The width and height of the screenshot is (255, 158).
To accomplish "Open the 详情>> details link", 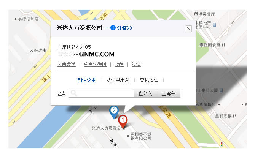I will click(x=125, y=28).
